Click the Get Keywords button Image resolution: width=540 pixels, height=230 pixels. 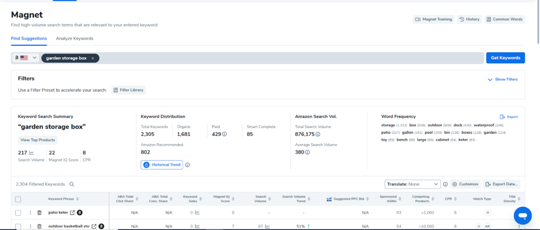coord(505,58)
